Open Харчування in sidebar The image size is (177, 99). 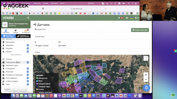[x=10, y=42]
